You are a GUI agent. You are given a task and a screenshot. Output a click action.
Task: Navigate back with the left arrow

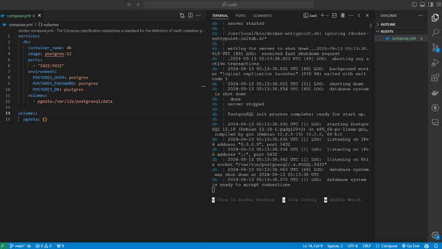point(129,4)
